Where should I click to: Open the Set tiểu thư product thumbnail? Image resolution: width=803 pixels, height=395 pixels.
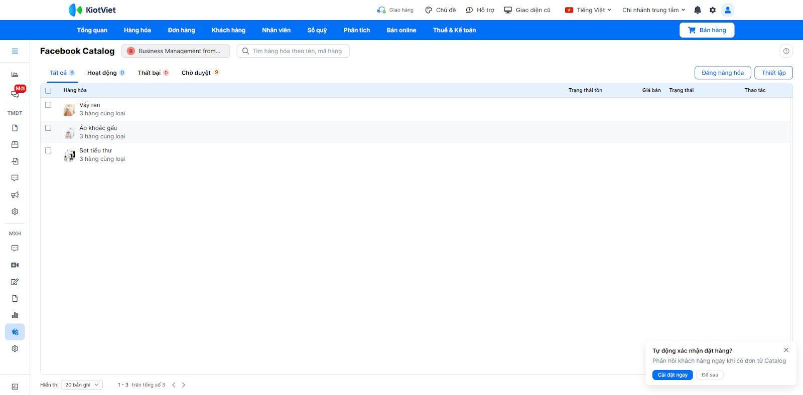[x=69, y=155]
